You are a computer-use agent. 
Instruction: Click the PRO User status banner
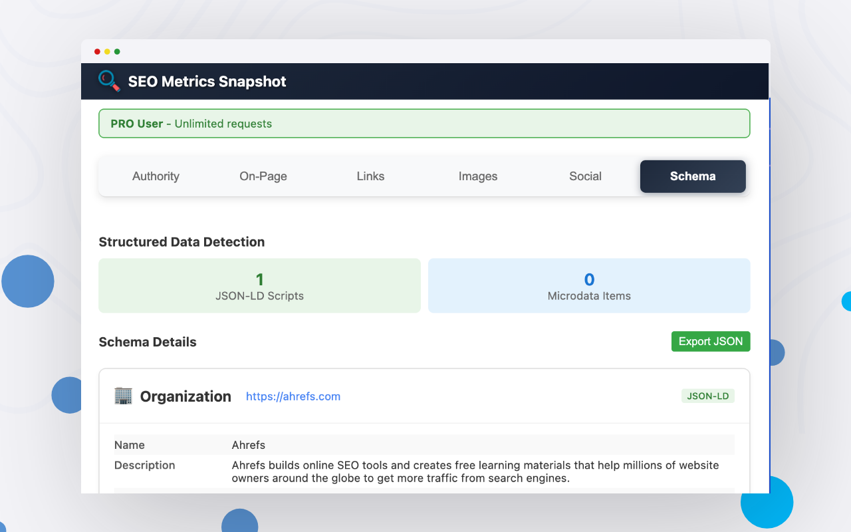(x=424, y=124)
